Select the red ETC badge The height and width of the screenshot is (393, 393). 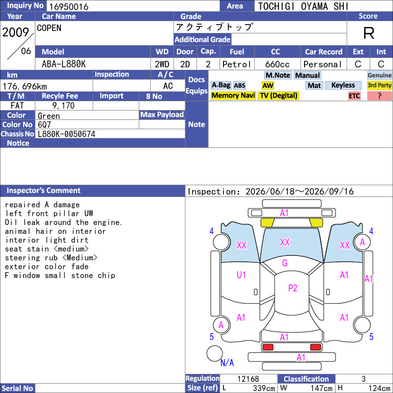click(x=354, y=96)
